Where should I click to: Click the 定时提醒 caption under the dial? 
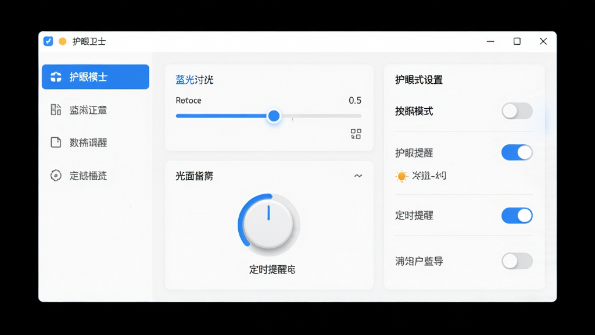tap(272, 269)
